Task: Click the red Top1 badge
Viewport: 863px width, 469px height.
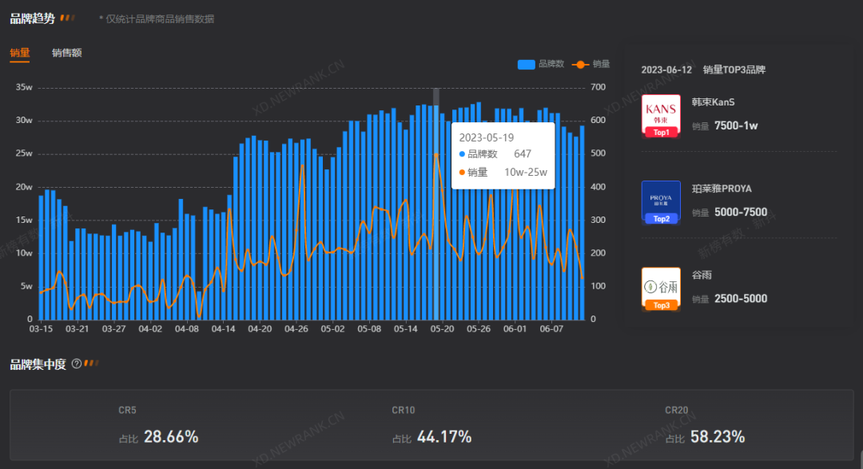Action: pos(661,132)
